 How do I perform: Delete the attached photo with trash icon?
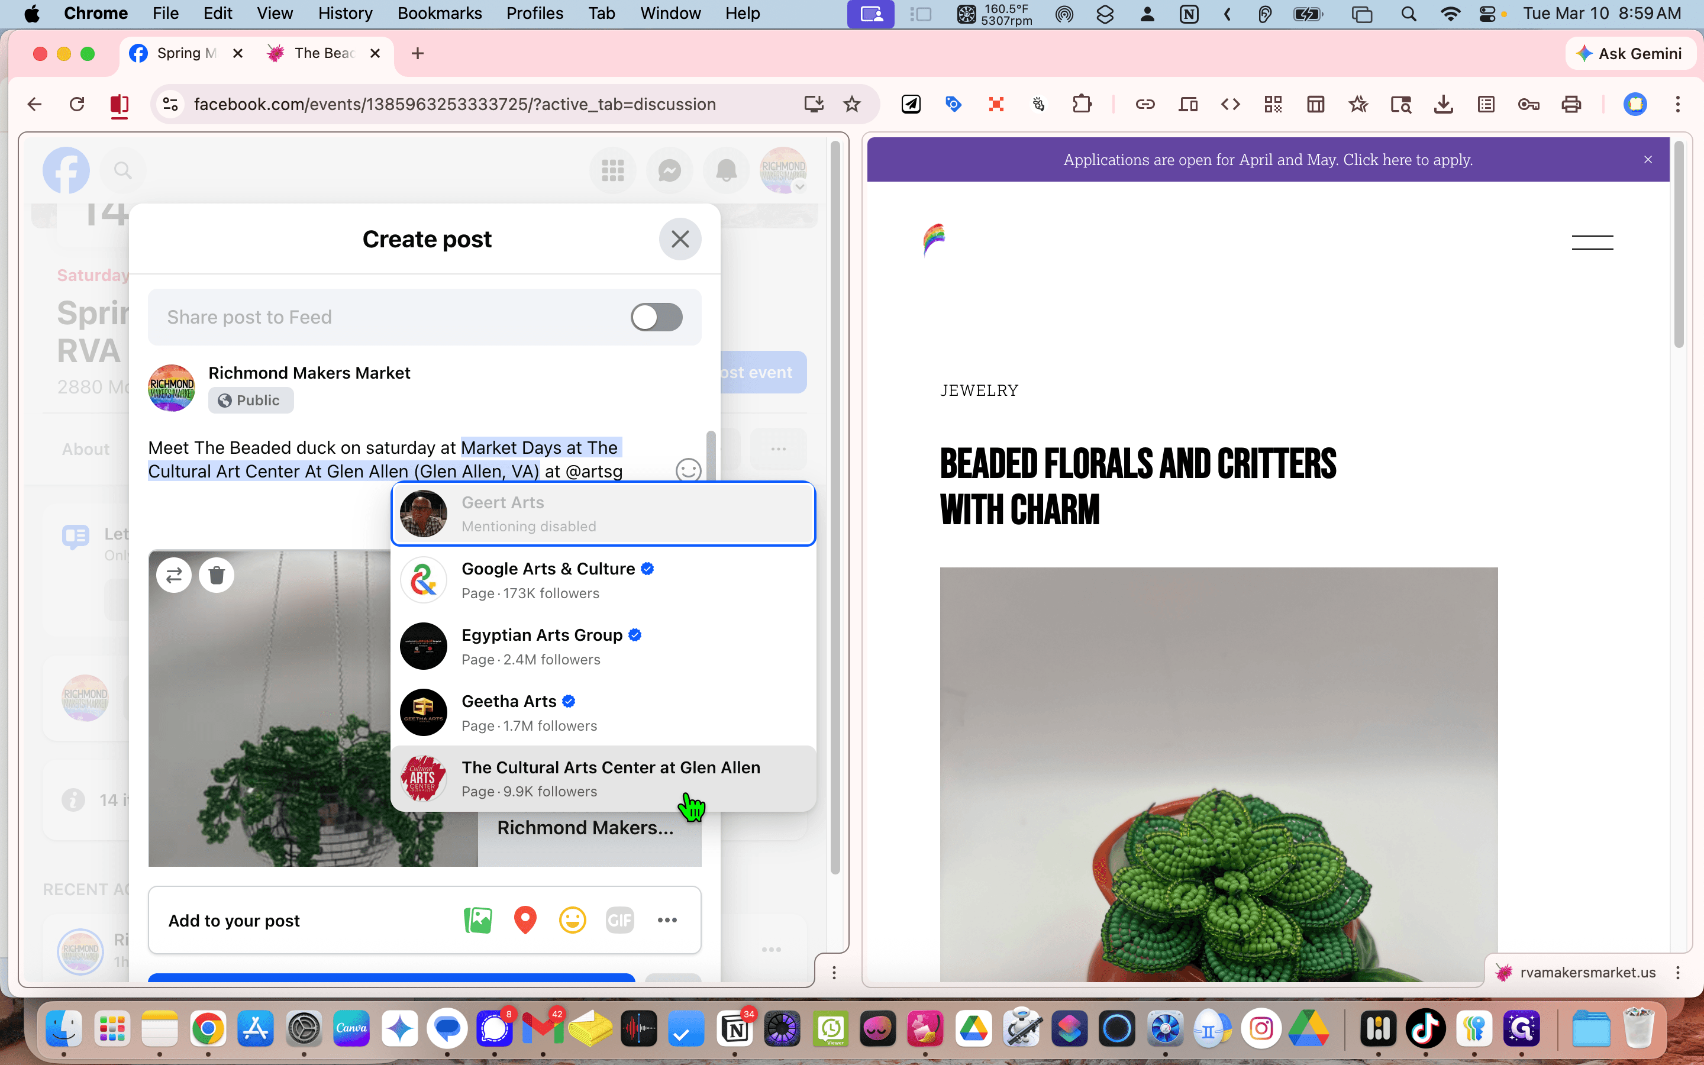click(x=217, y=575)
